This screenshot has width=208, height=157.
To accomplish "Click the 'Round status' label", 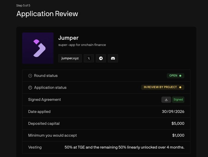I will (x=46, y=76).
